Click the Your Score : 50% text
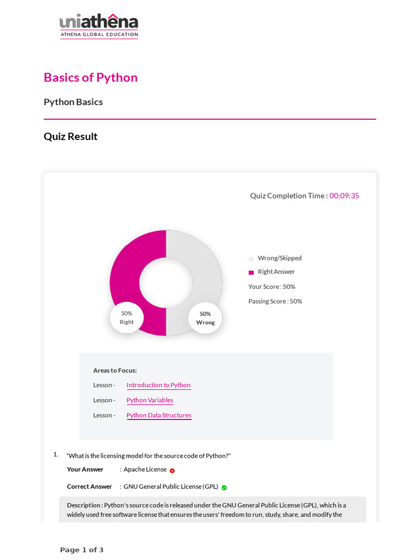 (x=272, y=287)
